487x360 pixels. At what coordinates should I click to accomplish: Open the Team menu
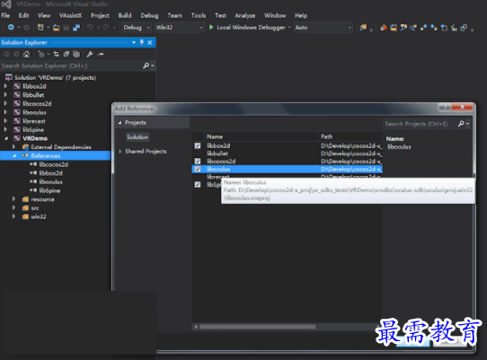coord(175,15)
